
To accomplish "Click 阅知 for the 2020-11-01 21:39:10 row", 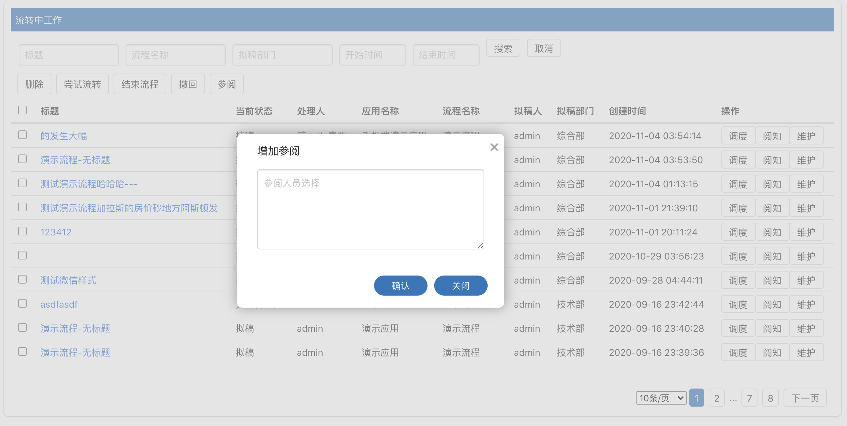I will click(x=772, y=208).
